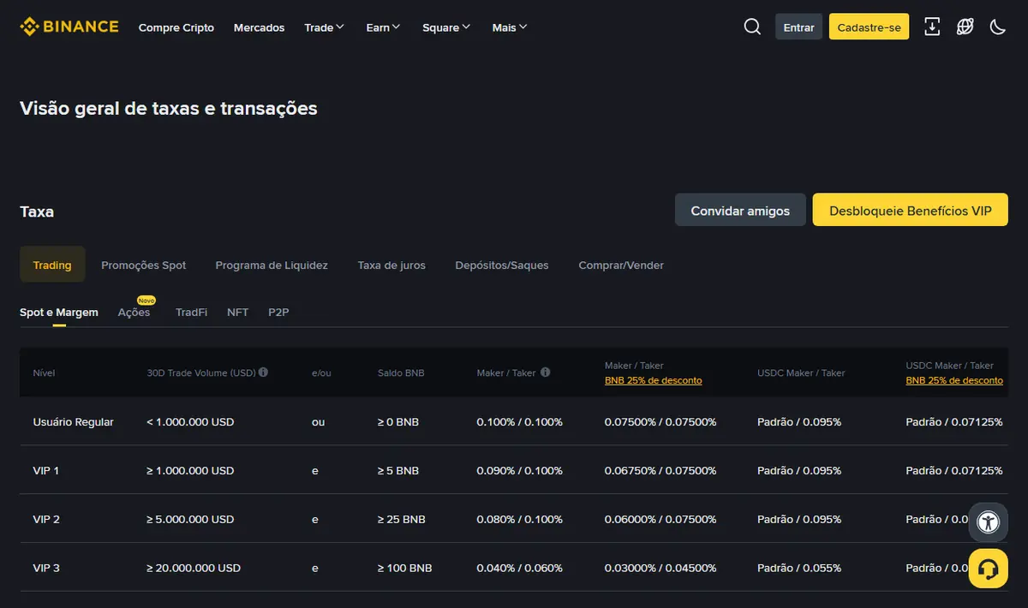Open the search icon in header

click(x=752, y=27)
